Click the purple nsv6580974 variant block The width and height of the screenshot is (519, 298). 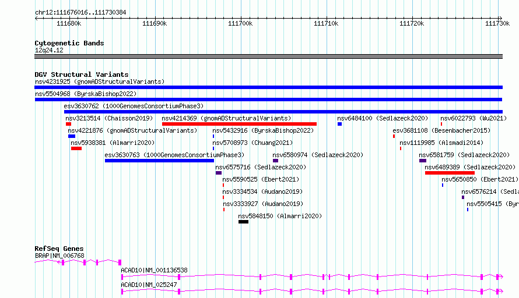275,161
